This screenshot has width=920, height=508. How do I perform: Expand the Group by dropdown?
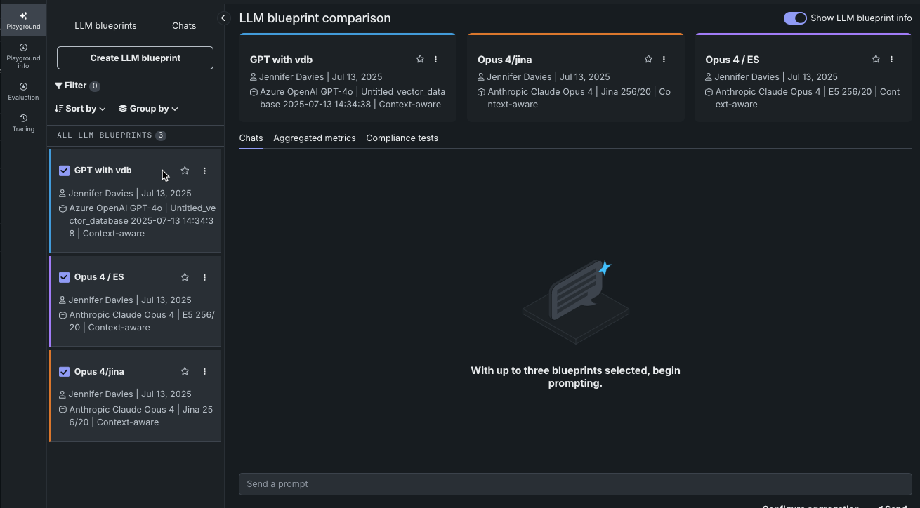pos(148,109)
